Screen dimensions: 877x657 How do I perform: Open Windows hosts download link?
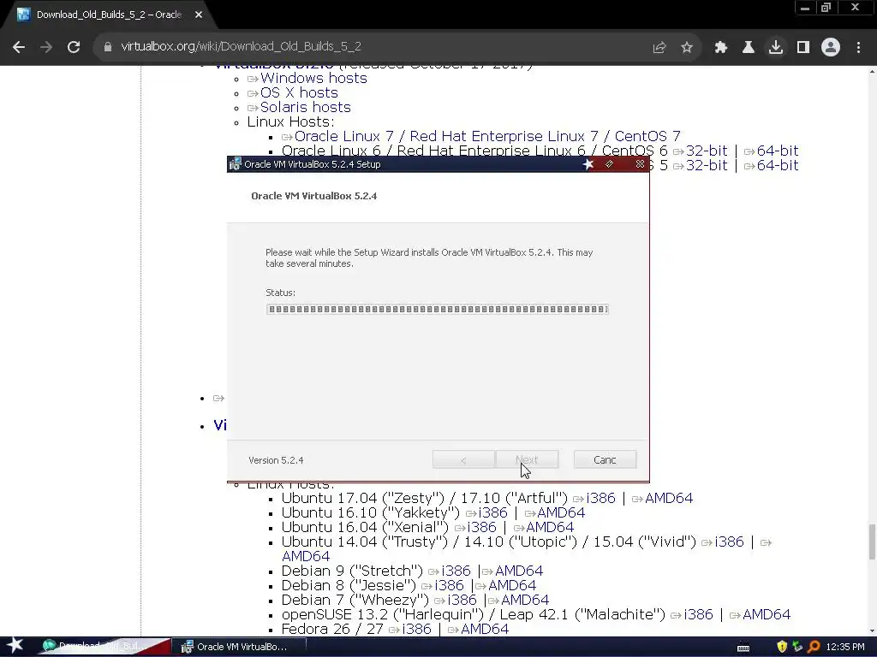tap(313, 78)
